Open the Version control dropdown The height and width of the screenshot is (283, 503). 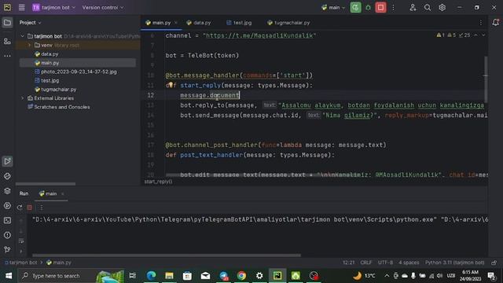click(103, 7)
